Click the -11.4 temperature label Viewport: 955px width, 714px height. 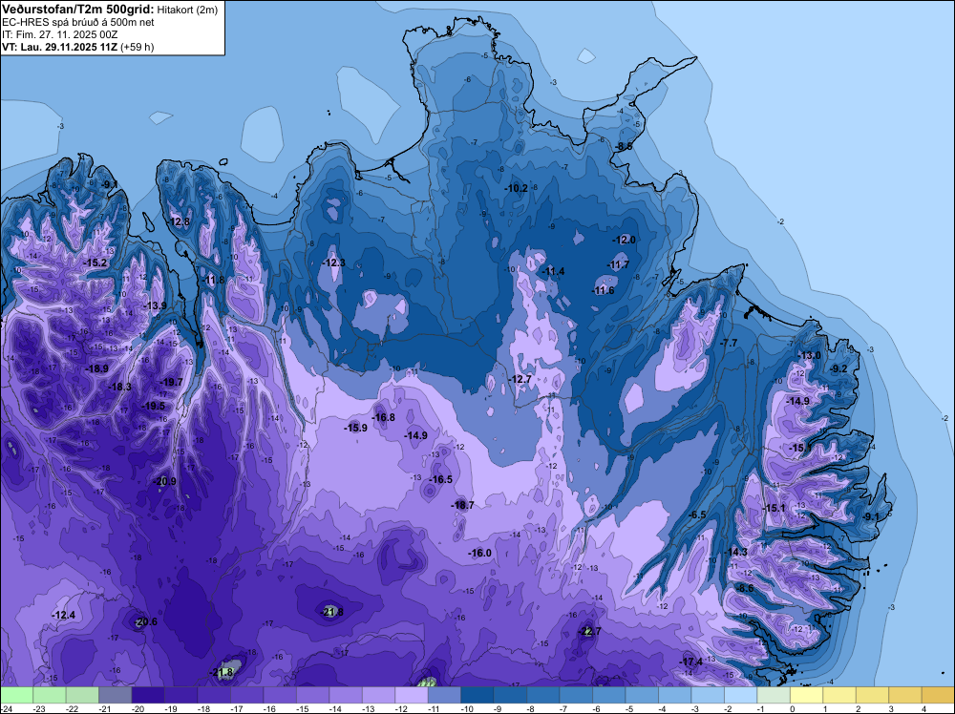point(553,271)
